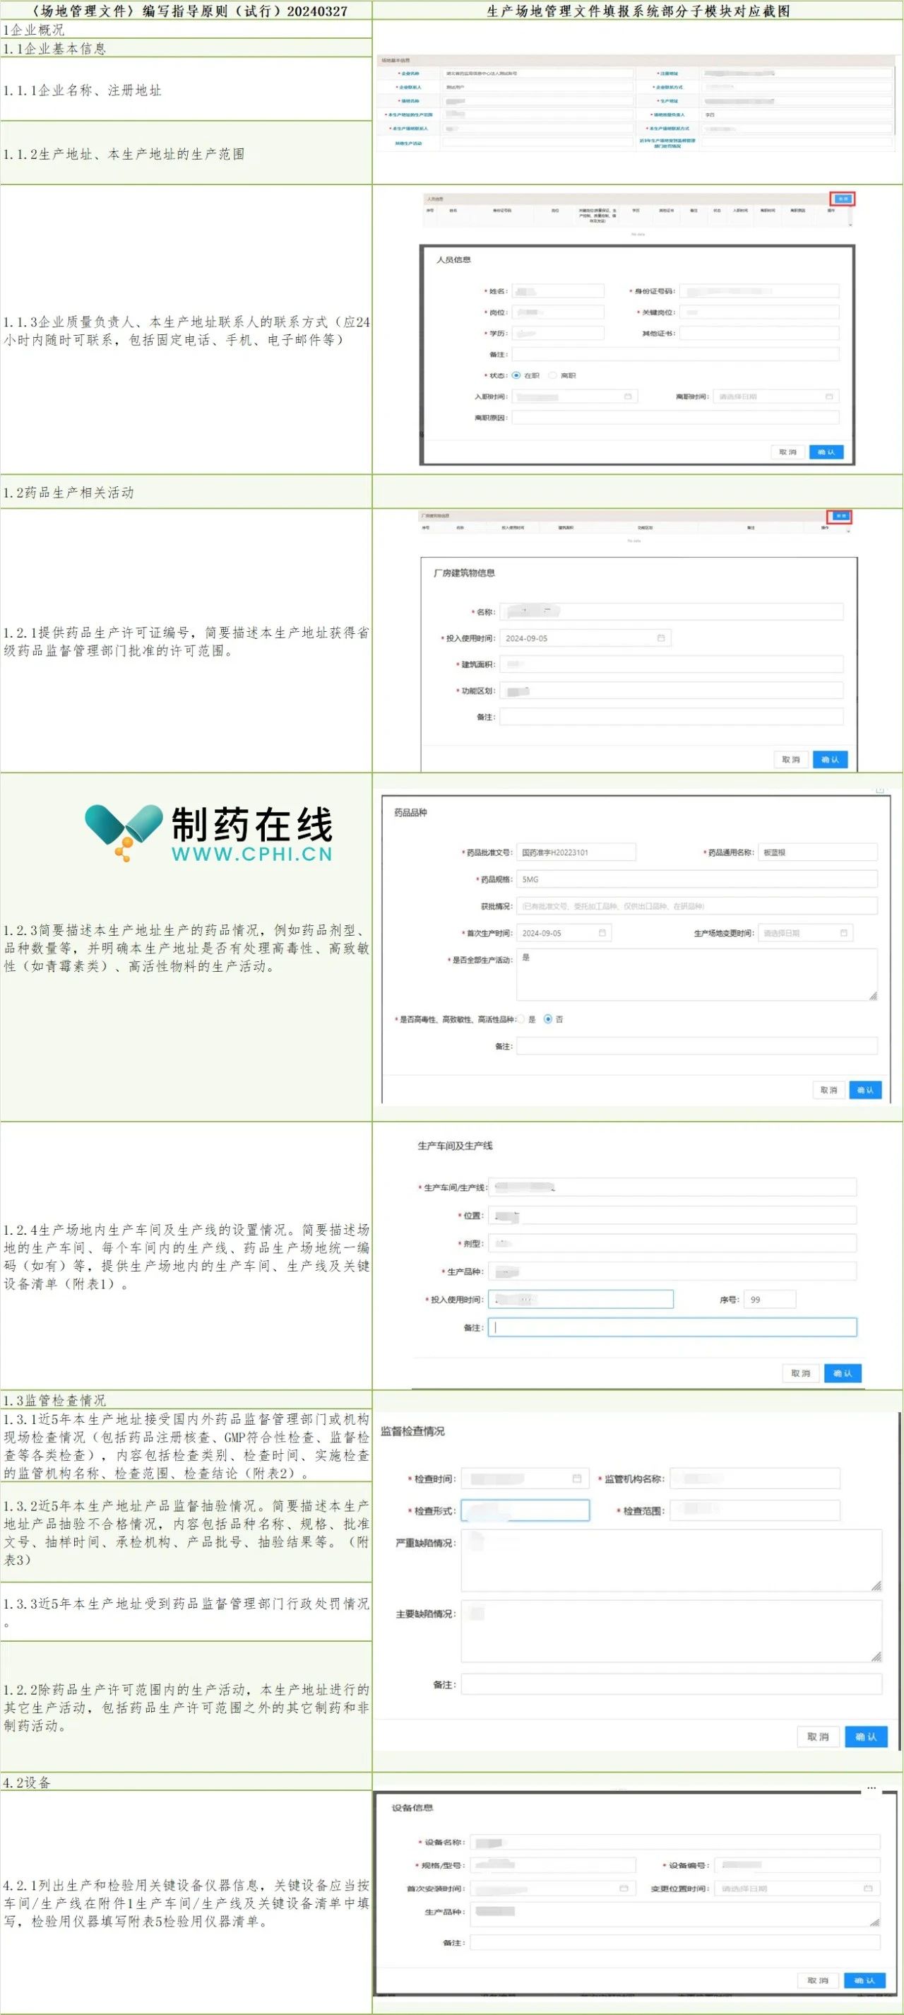
Task: Click the 离职原因 input field
Action: tap(675, 418)
